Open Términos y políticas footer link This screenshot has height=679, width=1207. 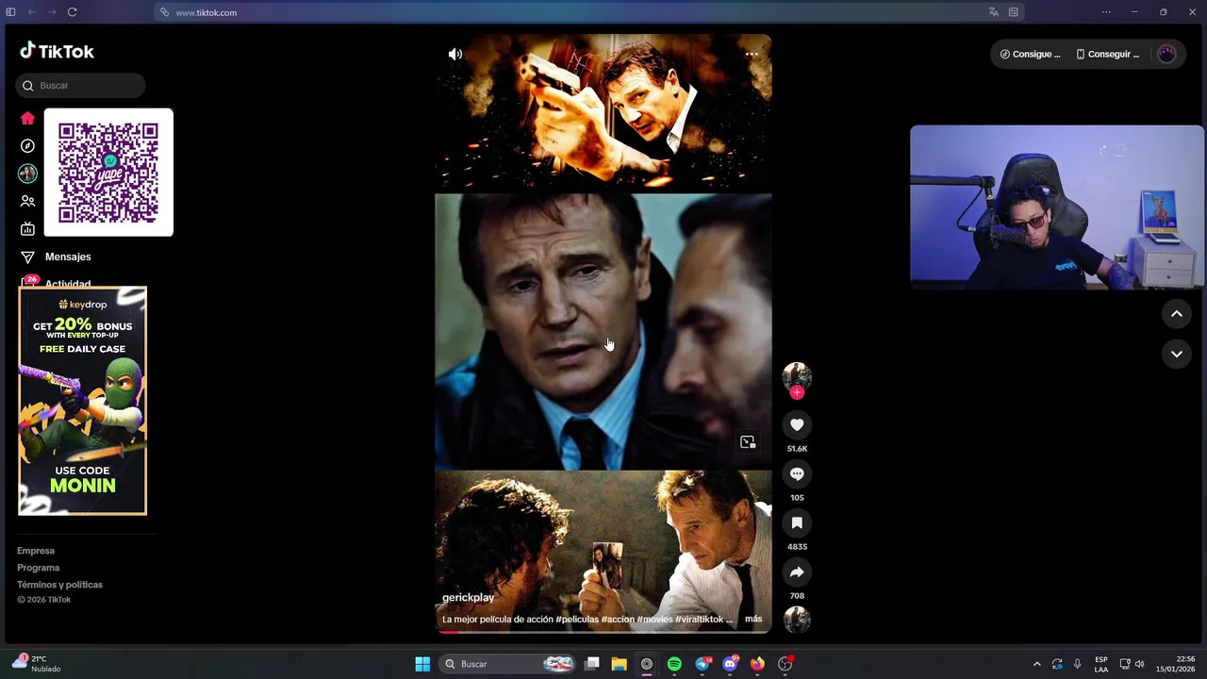(x=59, y=585)
